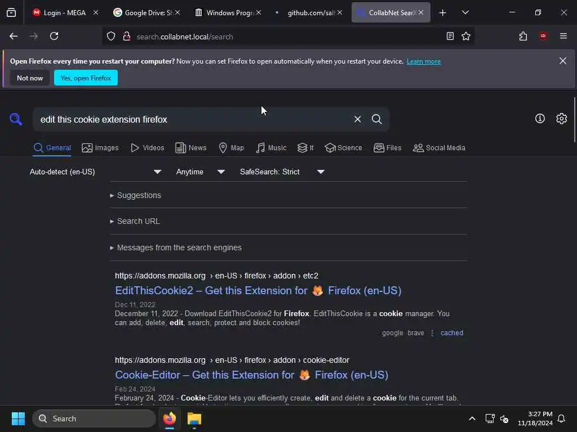The height and width of the screenshot is (432, 577).
Task: Select the Science search category
Action: pos(343,148)
